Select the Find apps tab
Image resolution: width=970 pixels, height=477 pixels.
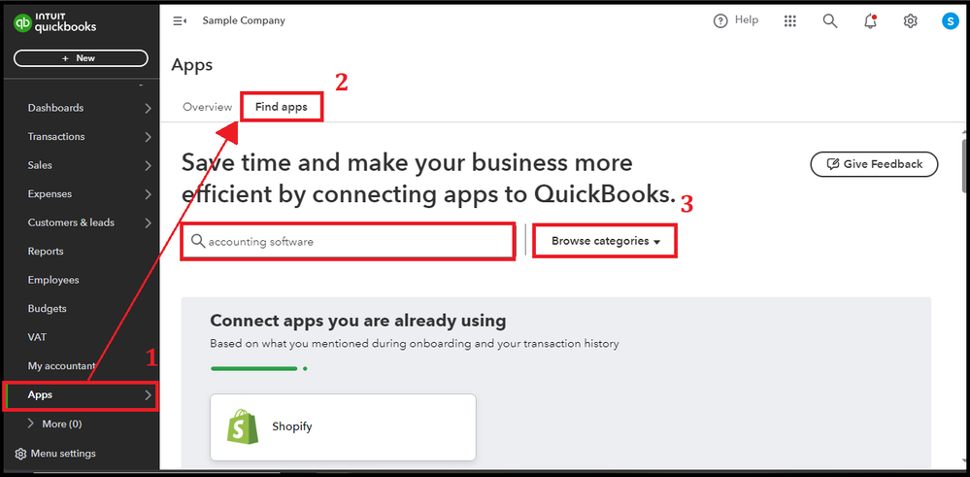point(282,107)
